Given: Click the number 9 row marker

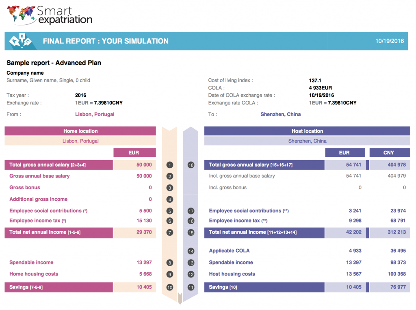Looking at the screenshot, I should coord(170,274).
